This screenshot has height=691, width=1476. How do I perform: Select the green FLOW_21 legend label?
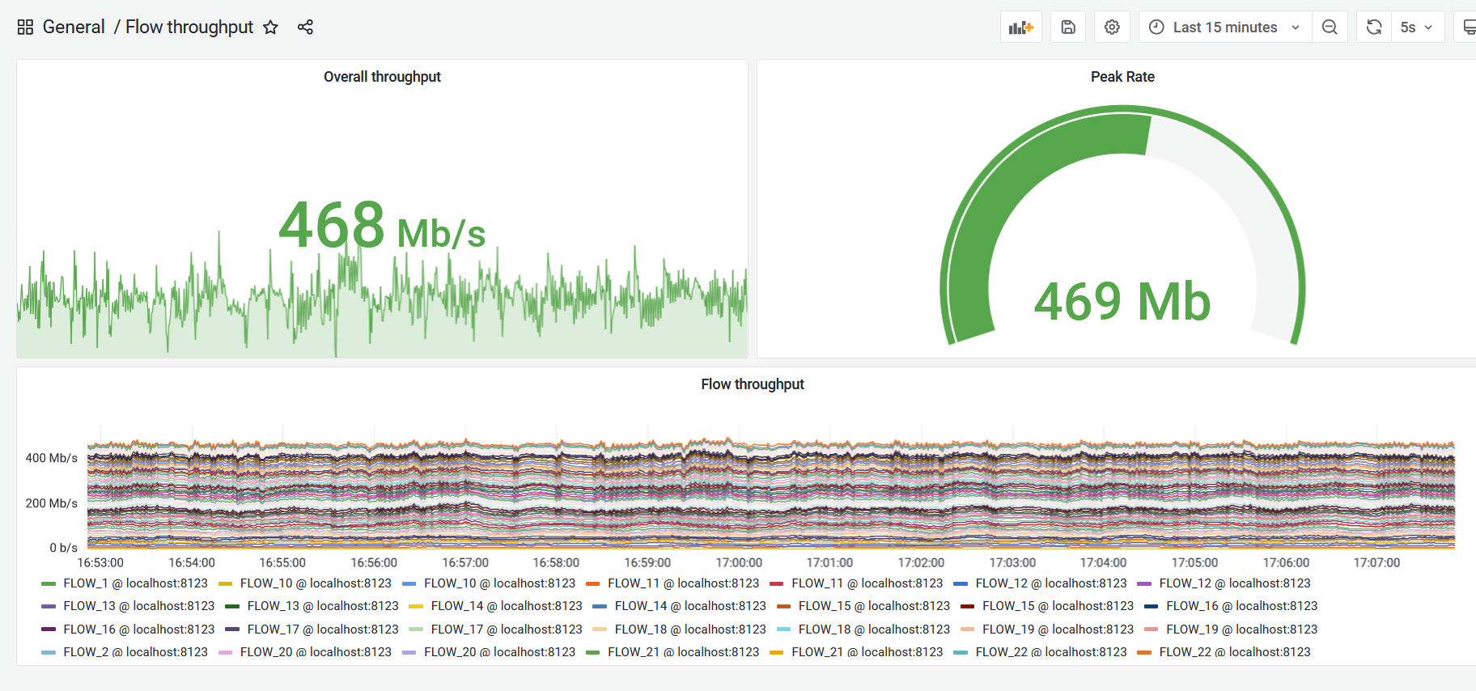click(683, 652)
